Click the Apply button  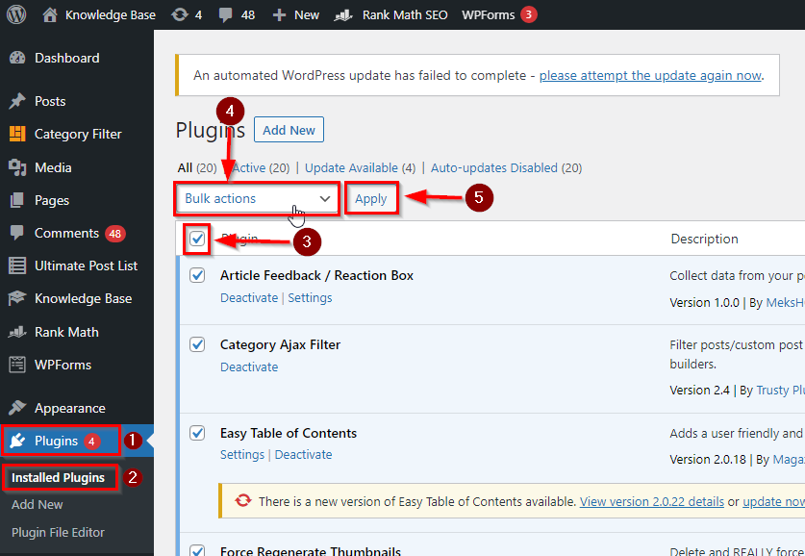click(x=371, y=199)
